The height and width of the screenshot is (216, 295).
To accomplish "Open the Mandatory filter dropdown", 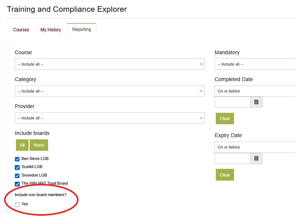I will coord(255,64).
